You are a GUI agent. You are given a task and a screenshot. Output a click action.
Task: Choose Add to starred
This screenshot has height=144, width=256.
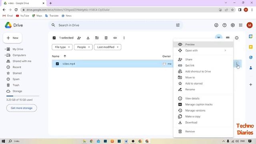pyautogui.click(x=203, y=84)
